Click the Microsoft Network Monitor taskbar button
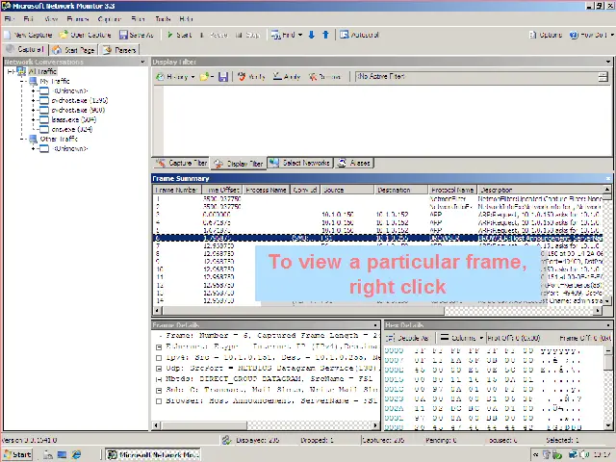The image size is (616, 462). 154,454
